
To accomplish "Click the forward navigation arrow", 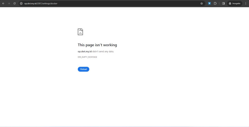I will (9, 3).
